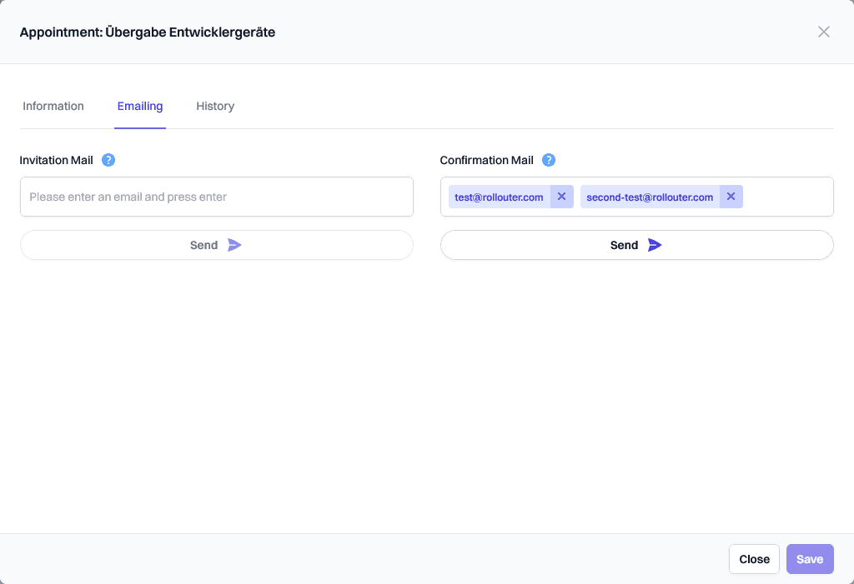854x584 pixels.
Task: Switch to the Information tab
Action: [x=53, y=107]
